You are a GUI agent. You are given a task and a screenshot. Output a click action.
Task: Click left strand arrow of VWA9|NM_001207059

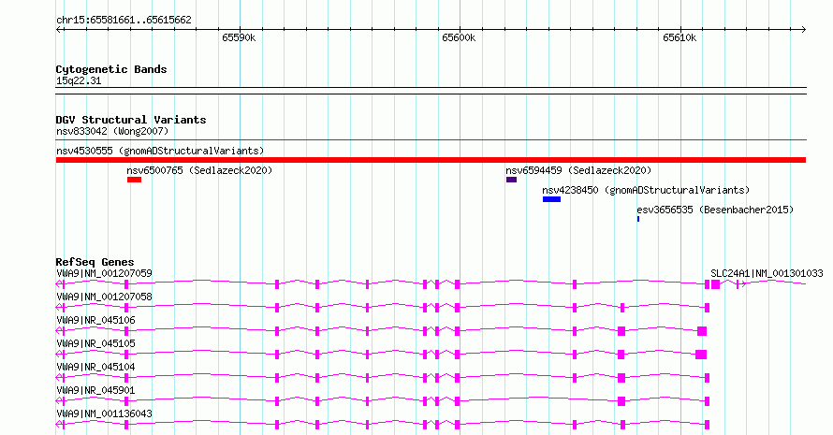60,284
